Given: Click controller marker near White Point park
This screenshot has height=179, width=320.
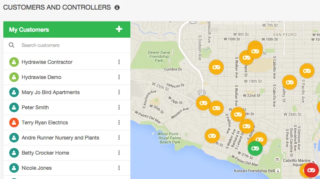Looking at the screenshot, I should point(212,135).
